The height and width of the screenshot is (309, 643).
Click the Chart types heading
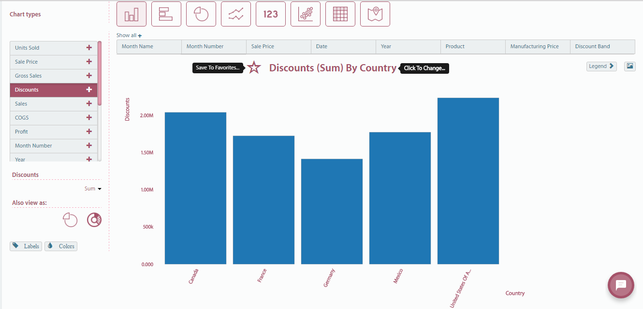[25, 14]
